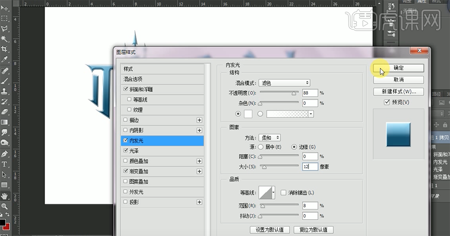
Task: Select the Eyedropper tool
Action: pyautogui.click(x=4, y=60)
